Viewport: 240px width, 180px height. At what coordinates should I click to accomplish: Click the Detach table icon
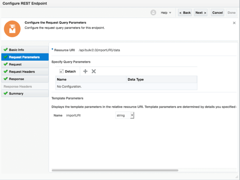61,71
